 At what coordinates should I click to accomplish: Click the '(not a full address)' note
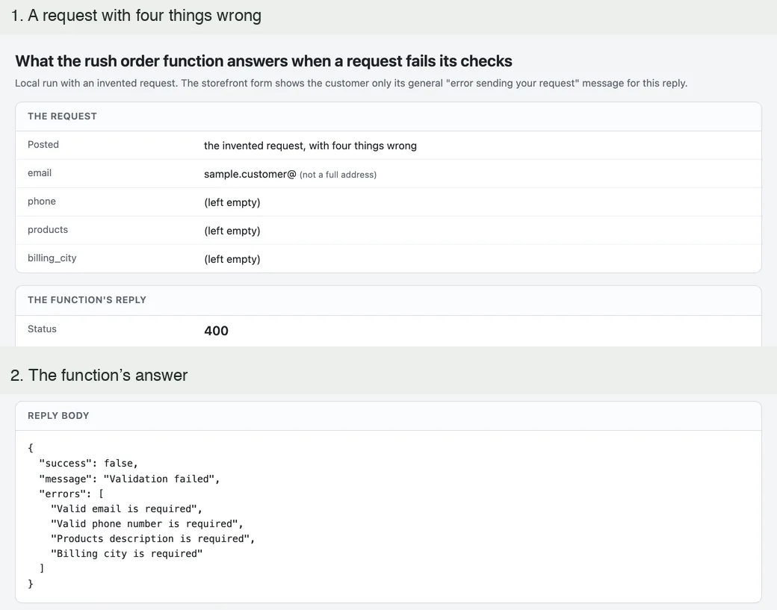coord(338,175)
